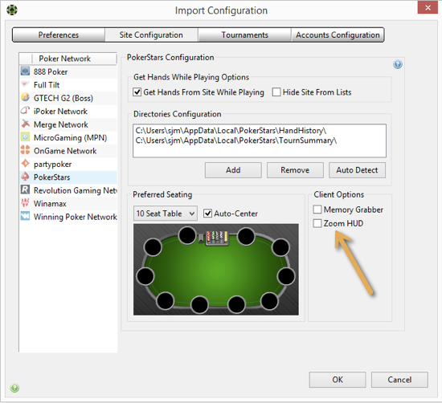Click the Winamax icon
The height and width of the screenshot is (403, 442).
[26, 203]
